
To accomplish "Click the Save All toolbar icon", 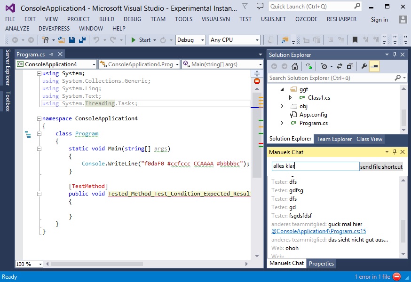I will click(81, 40).
